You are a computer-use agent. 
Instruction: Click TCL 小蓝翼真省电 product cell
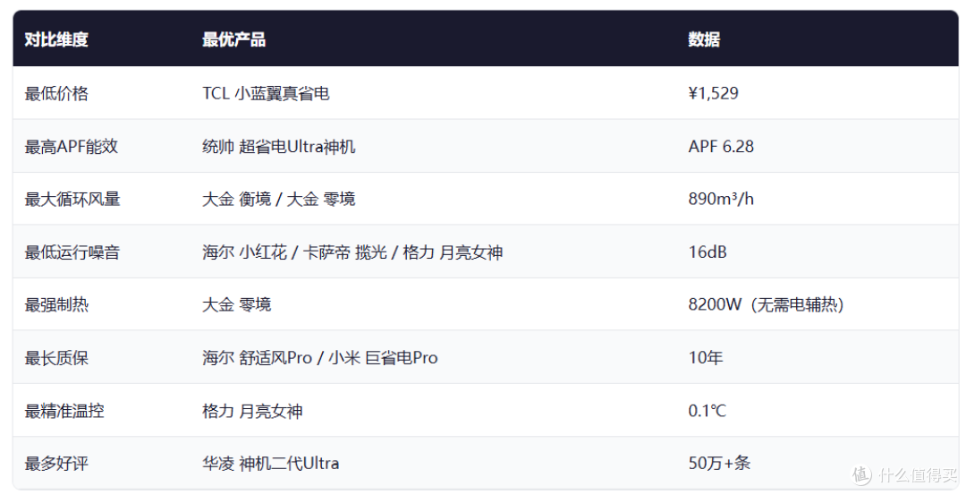pos(266,93)
